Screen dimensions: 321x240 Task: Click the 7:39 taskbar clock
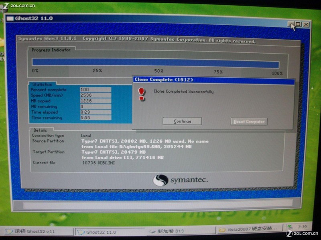[x=302, y=227]
